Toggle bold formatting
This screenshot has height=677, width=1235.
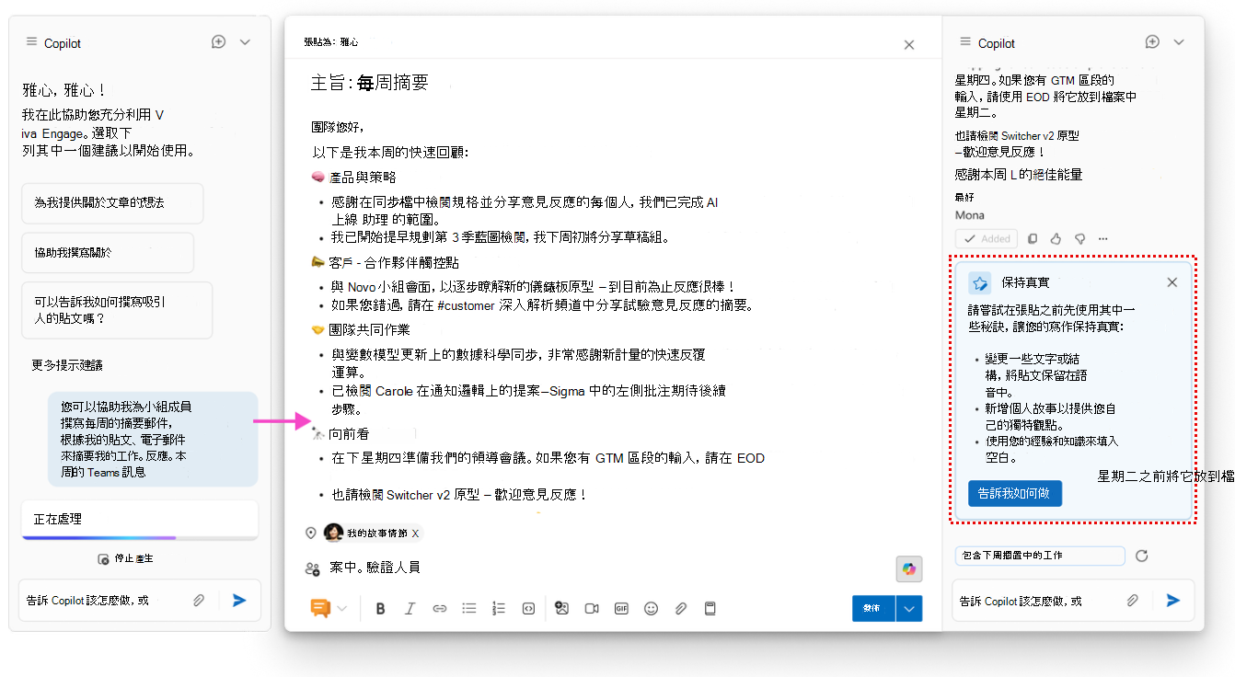380,609
